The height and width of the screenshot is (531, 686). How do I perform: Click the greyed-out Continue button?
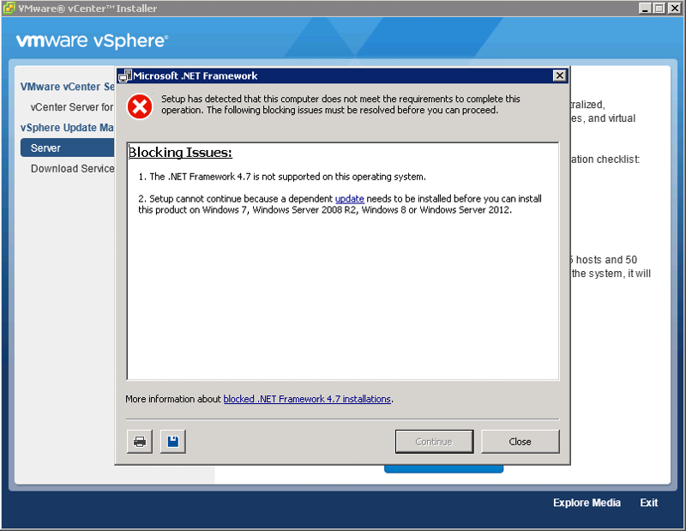(434, 442)
